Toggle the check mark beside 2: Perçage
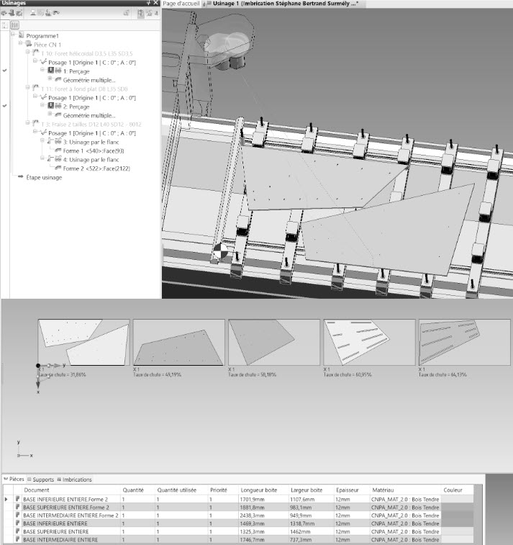The height and width of the screenshot is (545, 513). (x=5, y=106)
